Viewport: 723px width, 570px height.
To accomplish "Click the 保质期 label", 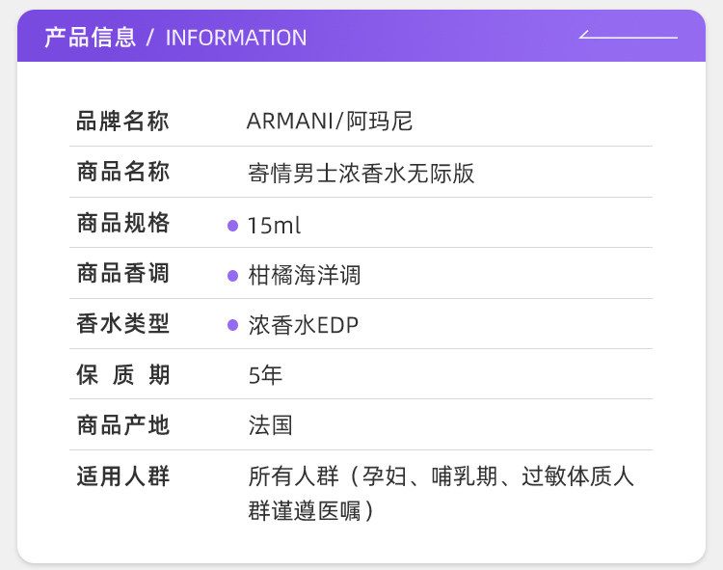I will point(123,375).
